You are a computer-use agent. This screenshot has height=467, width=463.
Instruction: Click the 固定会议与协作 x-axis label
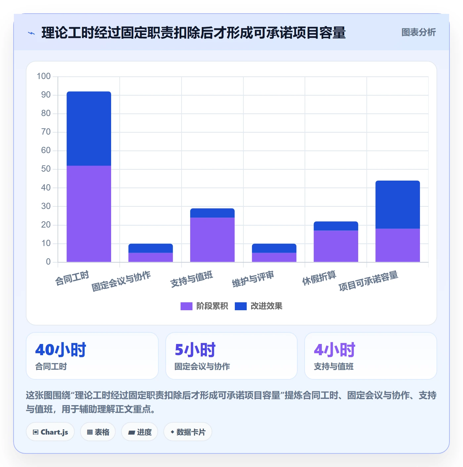121,281
